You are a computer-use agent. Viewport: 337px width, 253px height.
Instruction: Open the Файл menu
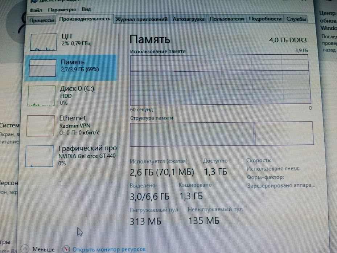point(36,10)
